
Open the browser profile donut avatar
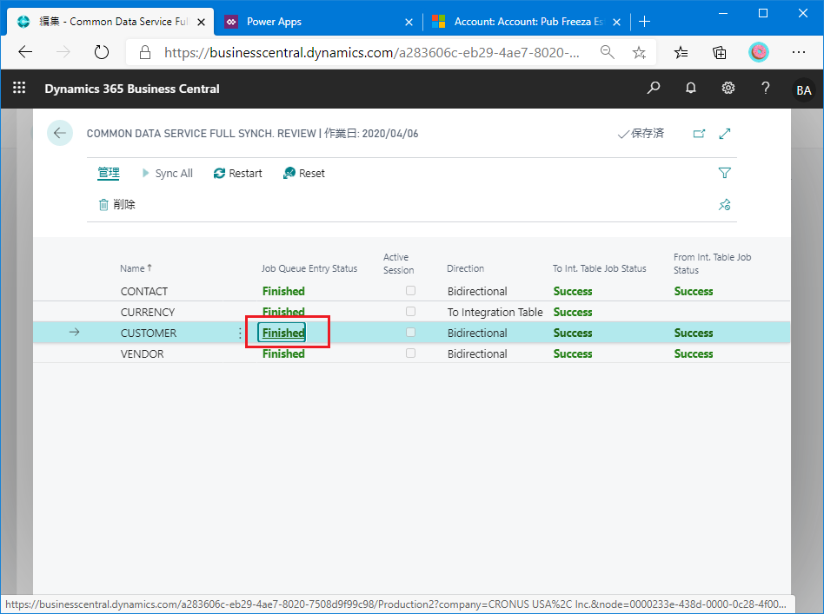(x=758, y=52)
